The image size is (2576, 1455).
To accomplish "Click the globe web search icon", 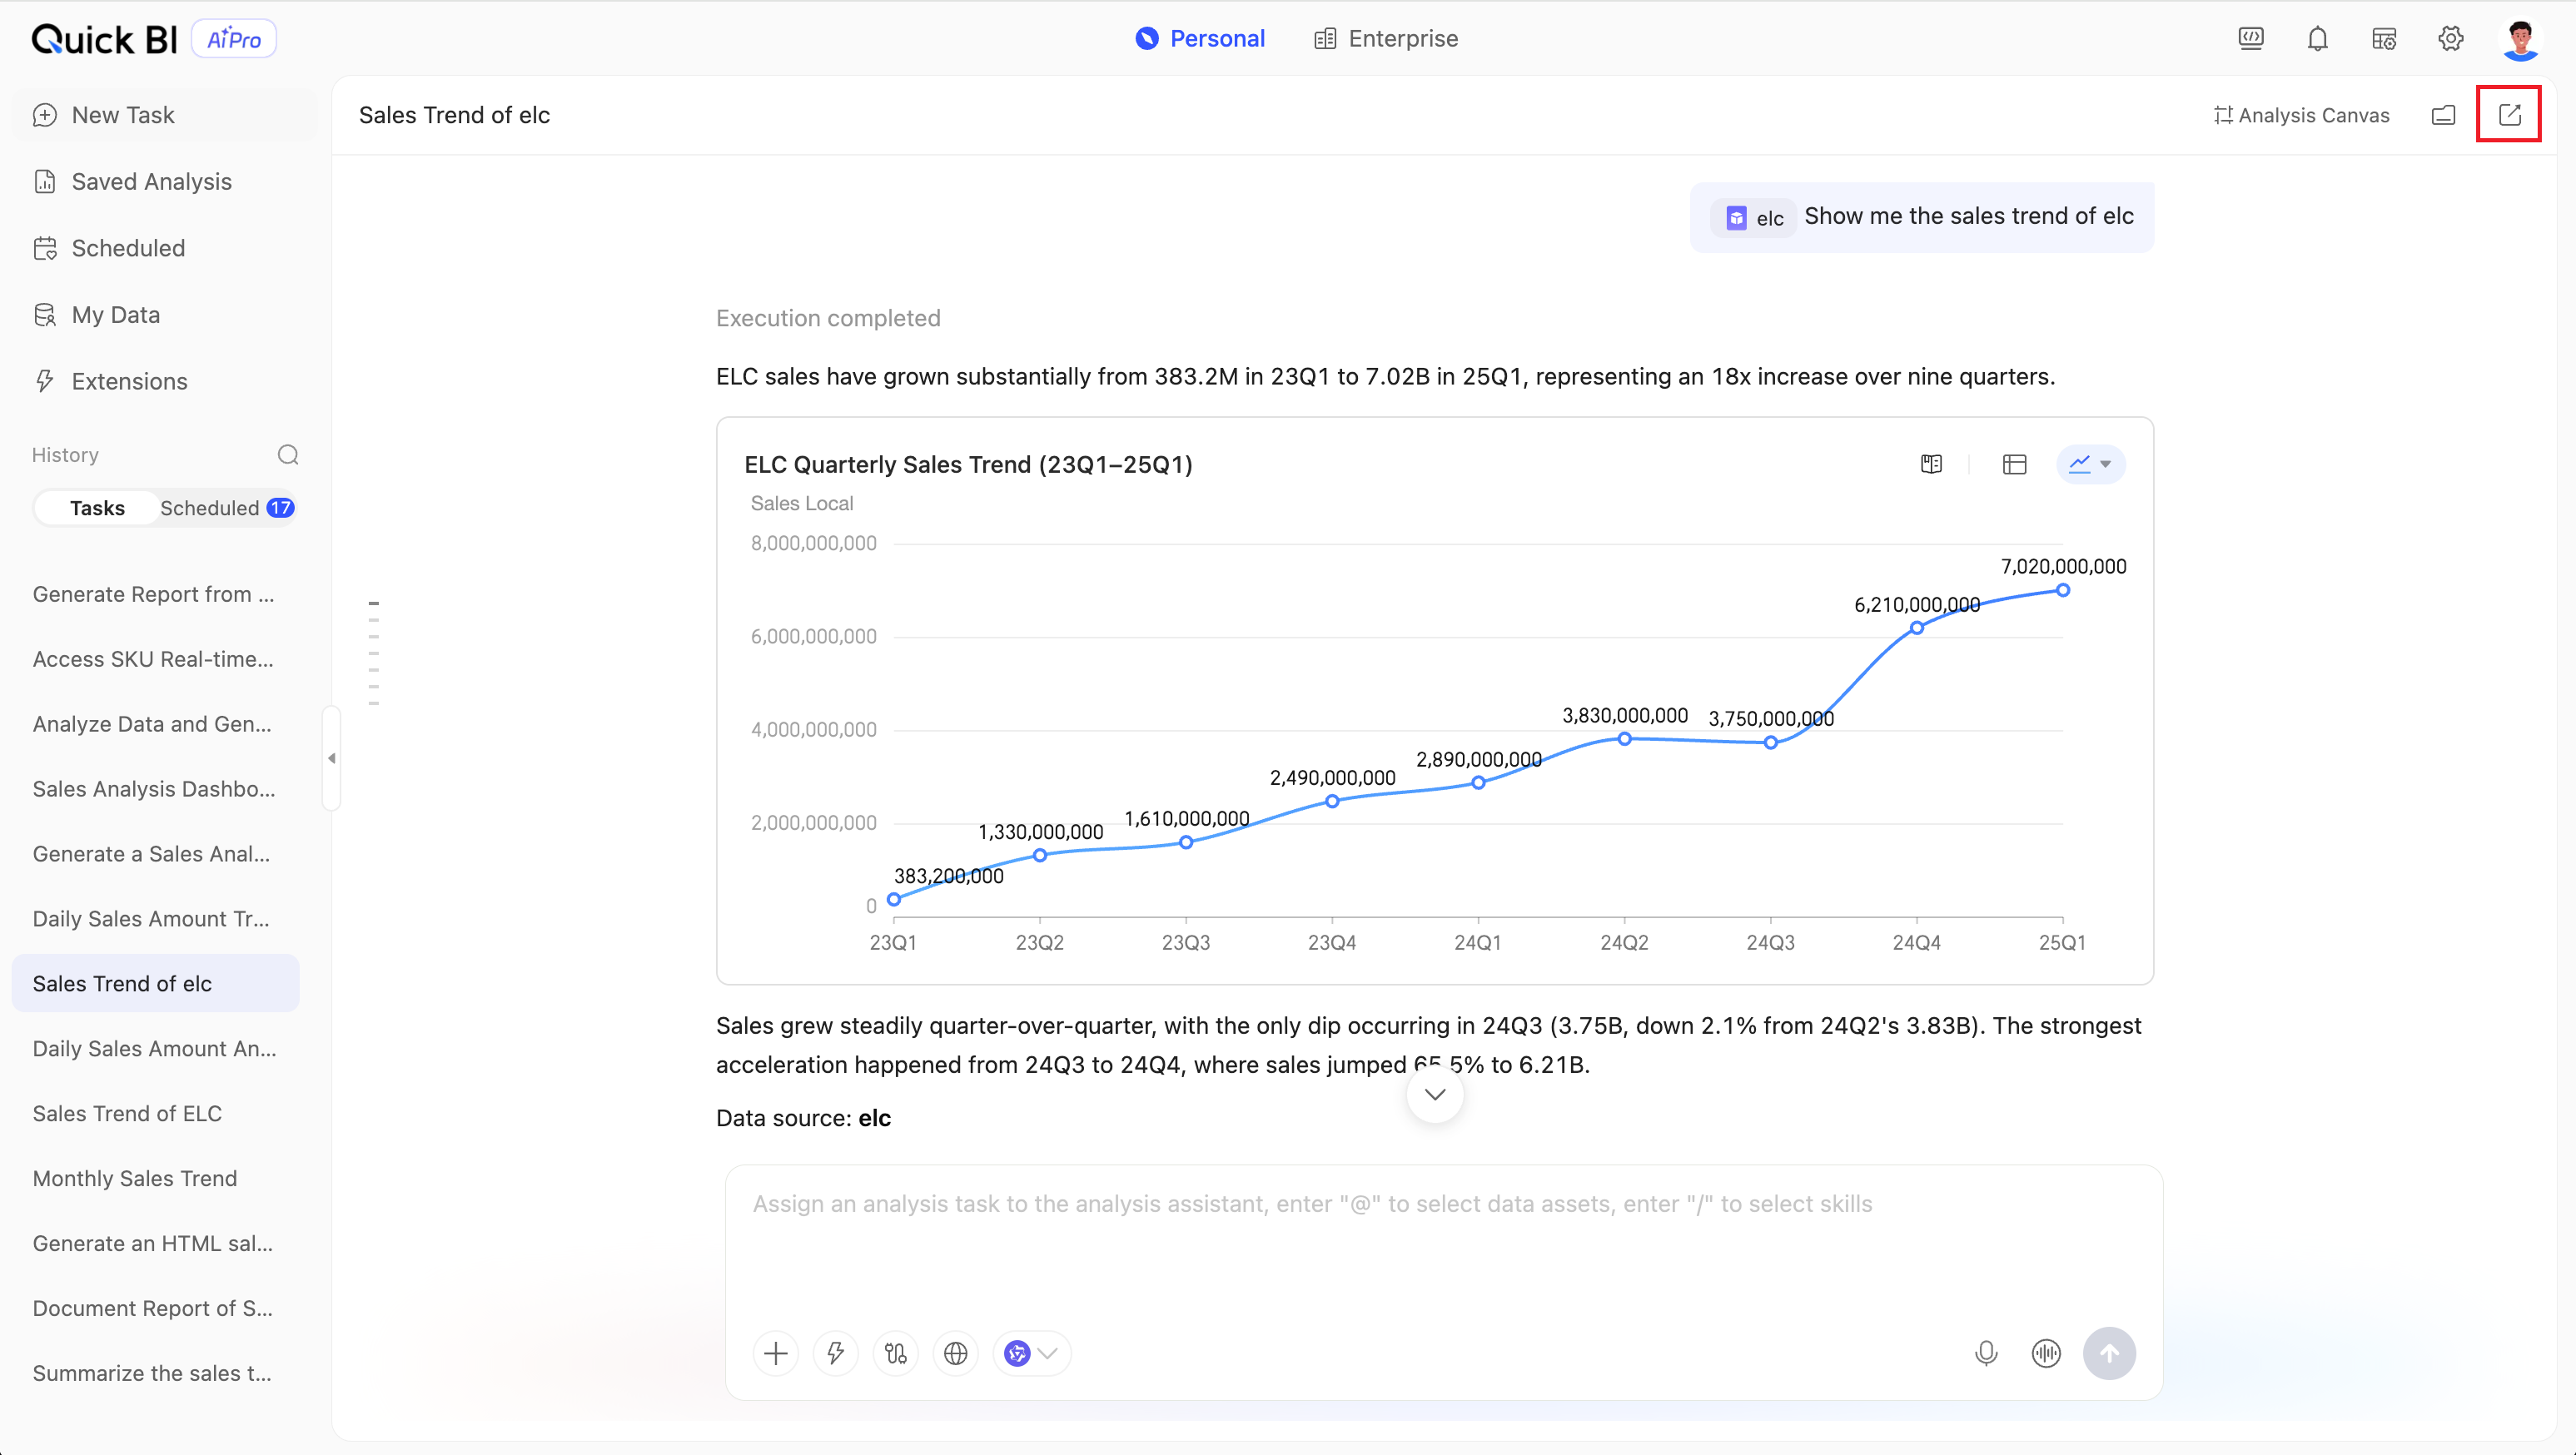I will [955, 1354].
